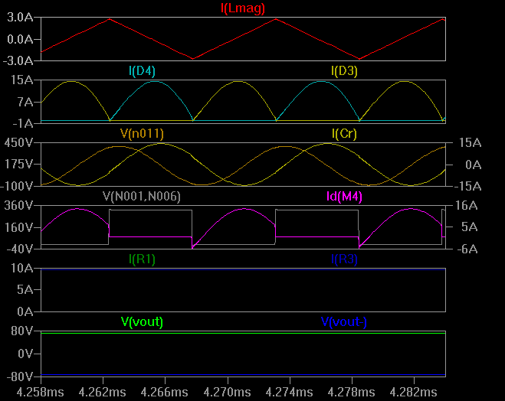Click the 10A axis label
The height and width of the screenshot is (401, 505).
[22, 268]
